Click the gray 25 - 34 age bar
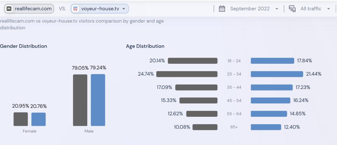This screenshot has height=145, width=337. click(187, 74)
